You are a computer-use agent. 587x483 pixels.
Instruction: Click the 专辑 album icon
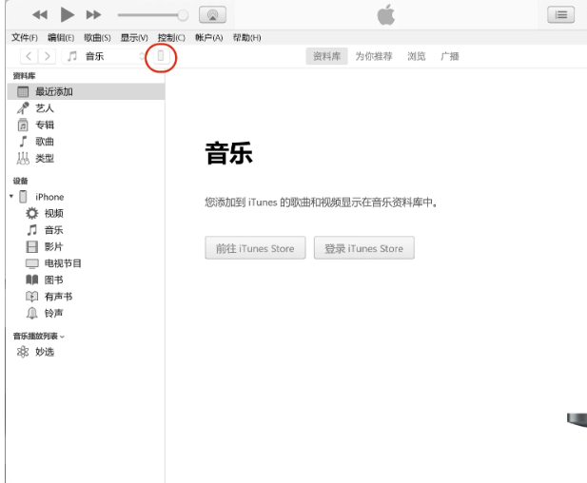point(23,125)
